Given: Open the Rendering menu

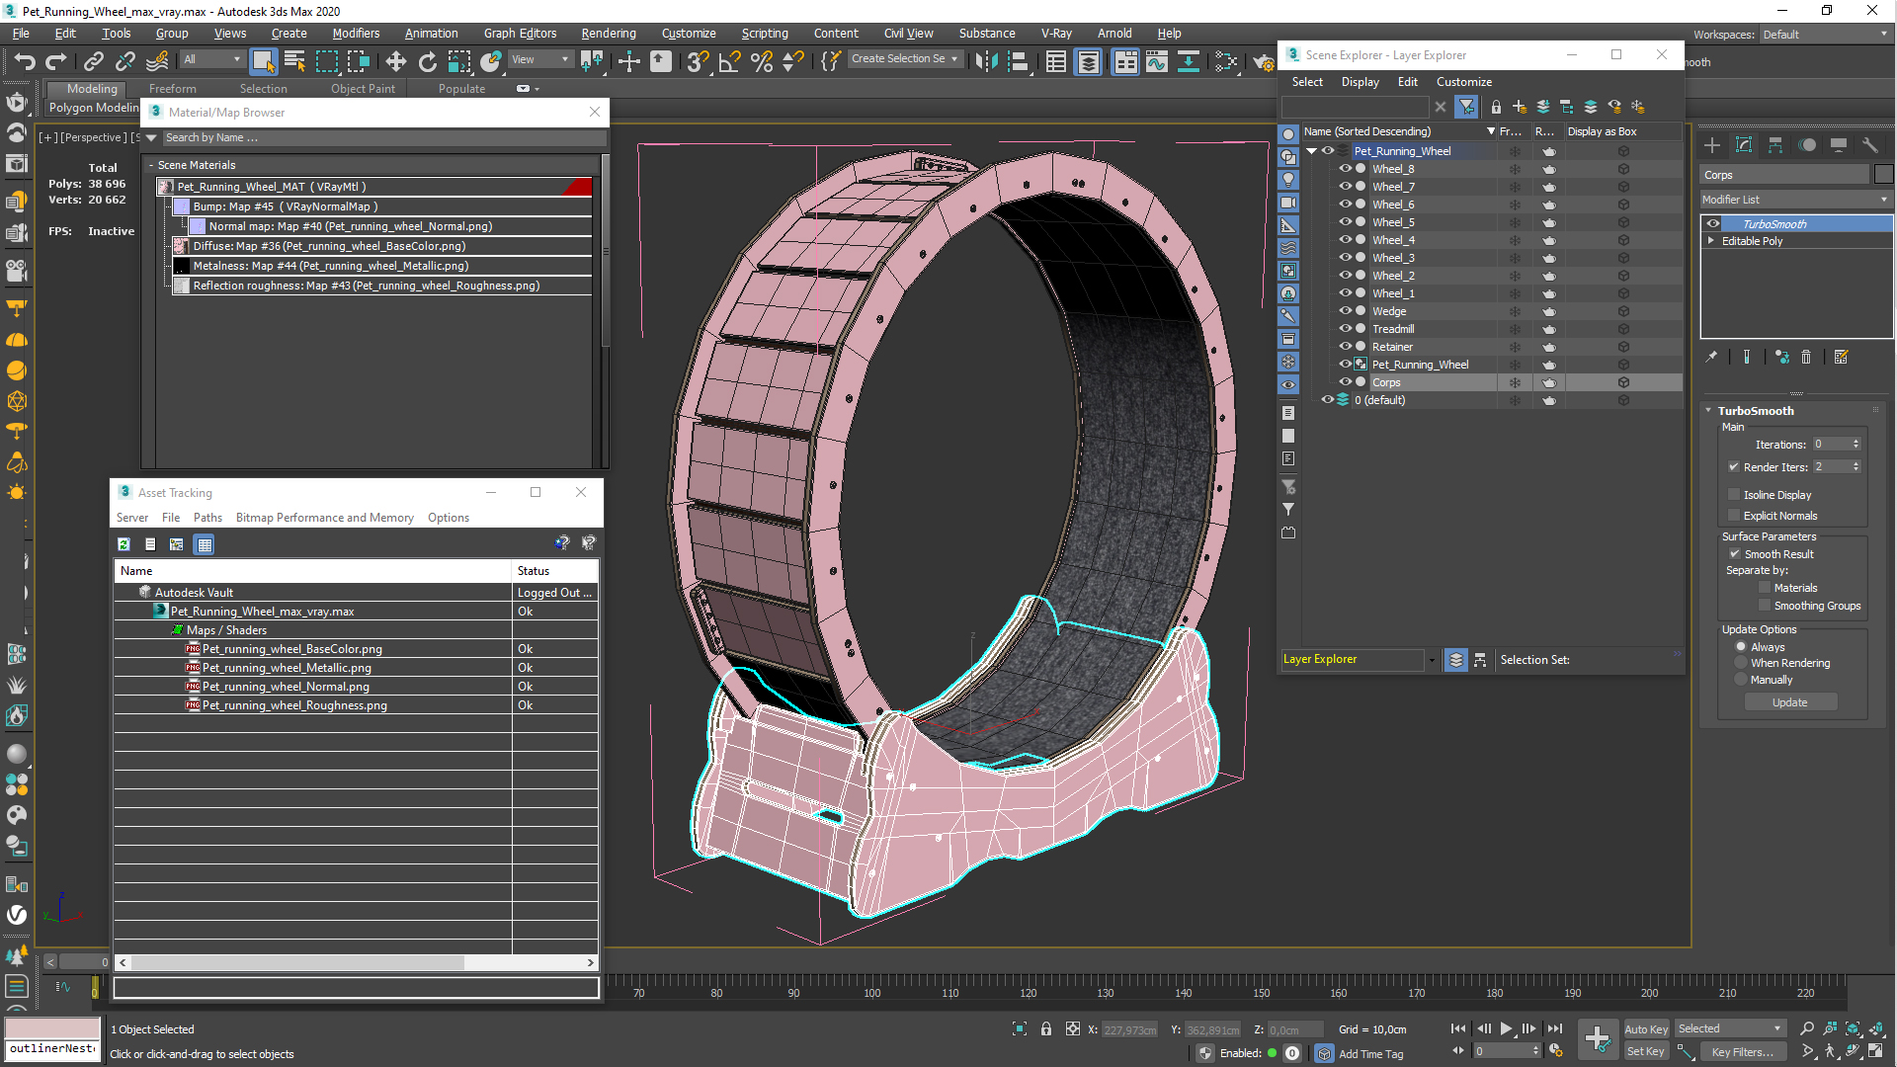Looking at the screenshot, I should click(609, 33).
